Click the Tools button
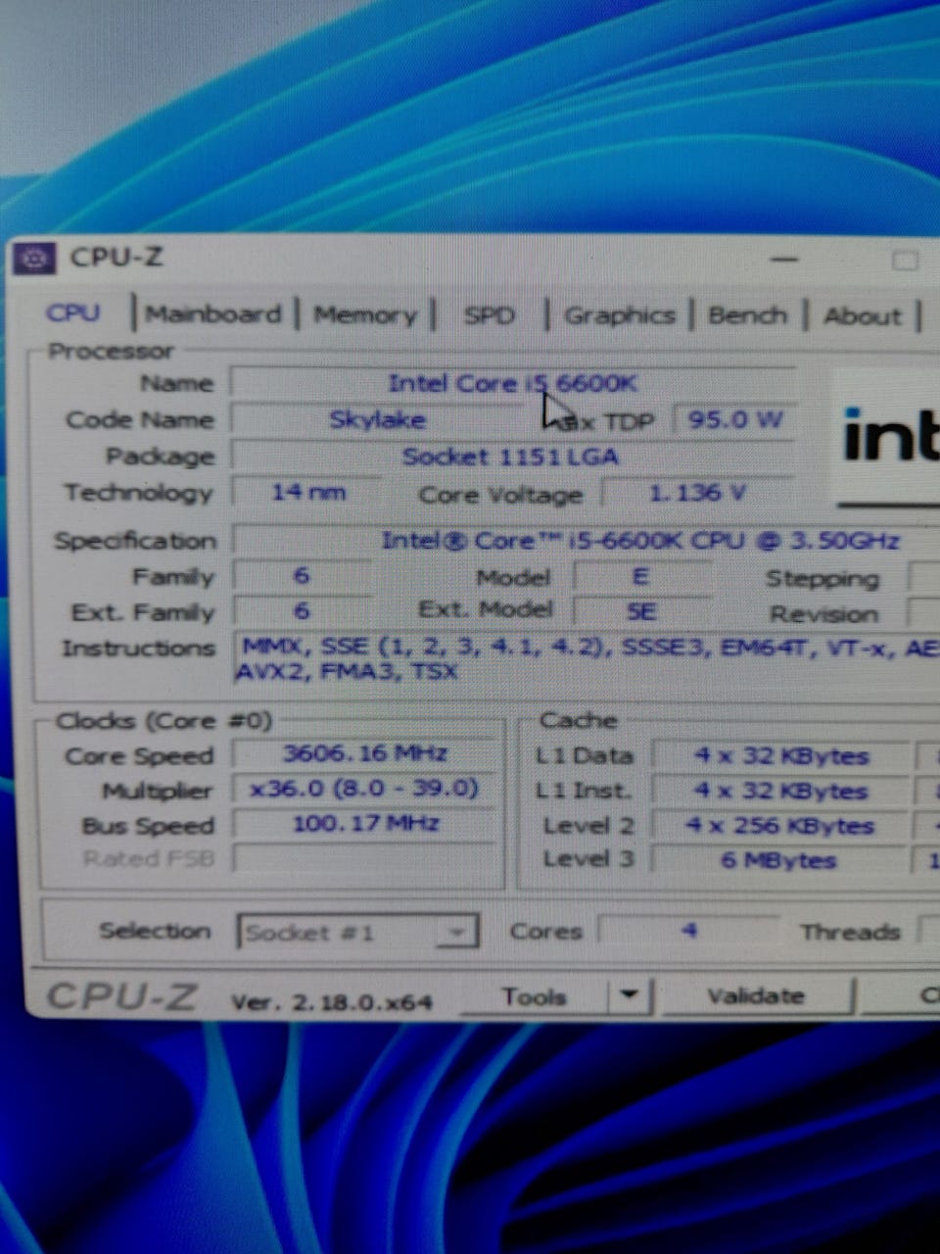Image resolution: width=940 pixels, height=1254 pixels. point(534,997)
